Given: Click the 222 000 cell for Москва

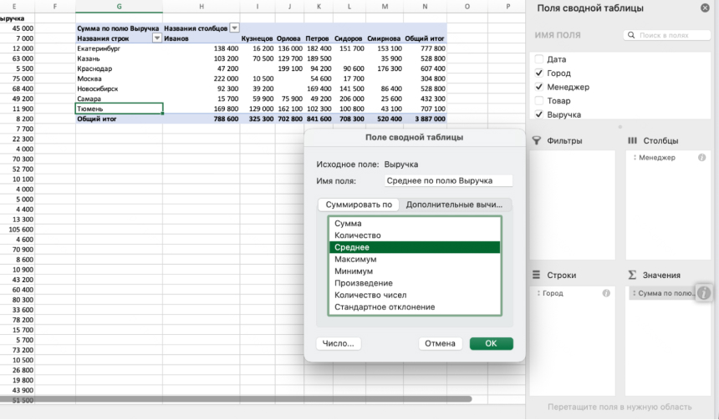Looking at the screenshot, I should (x=201, y=78).
